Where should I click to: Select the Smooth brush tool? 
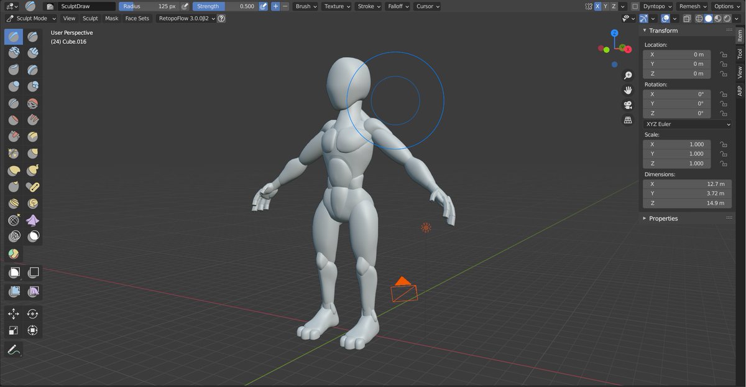(x=32, y=103)
